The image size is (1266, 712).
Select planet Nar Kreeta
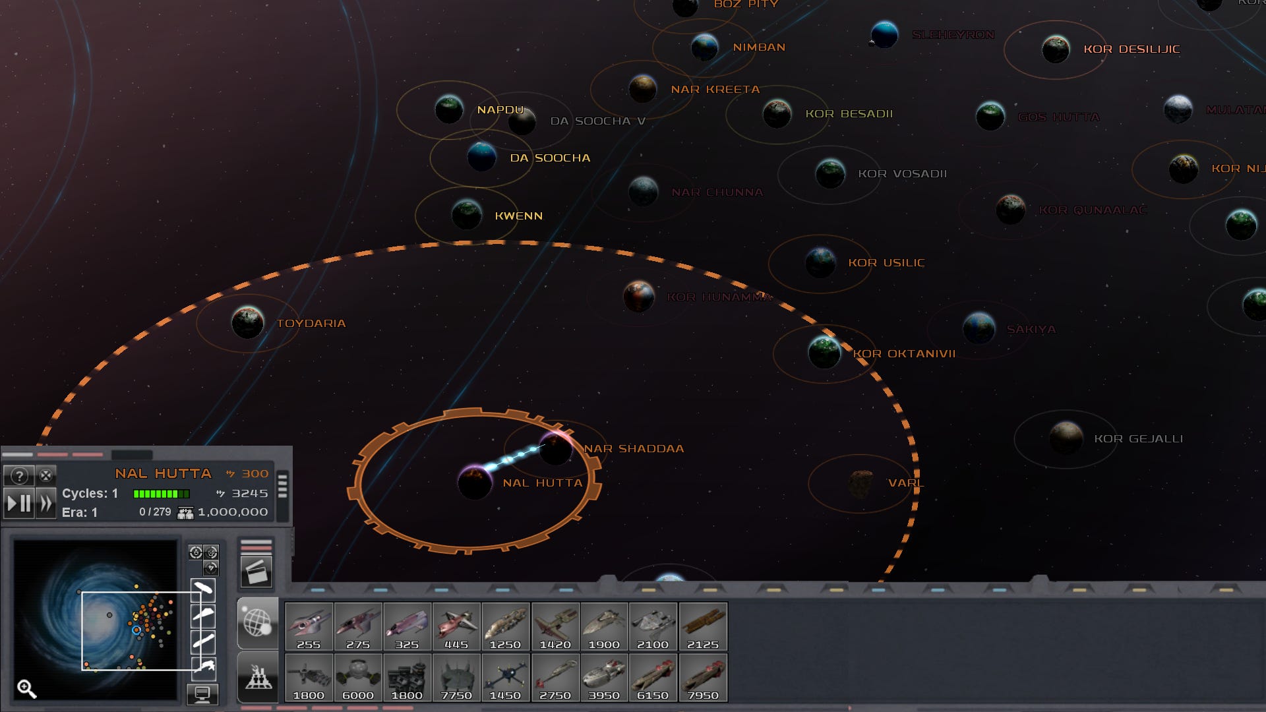tap(642, 88)
